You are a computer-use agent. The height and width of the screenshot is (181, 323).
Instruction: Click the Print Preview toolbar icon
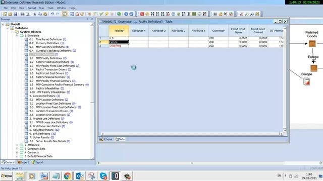[x=27, y=14]
